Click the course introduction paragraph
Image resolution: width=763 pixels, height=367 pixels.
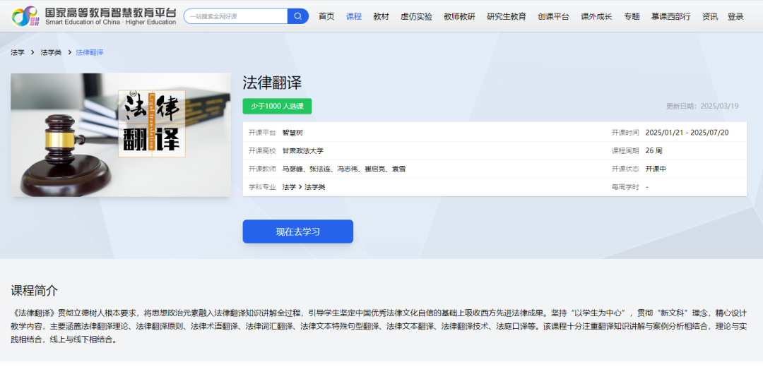(x=379, y=326)
